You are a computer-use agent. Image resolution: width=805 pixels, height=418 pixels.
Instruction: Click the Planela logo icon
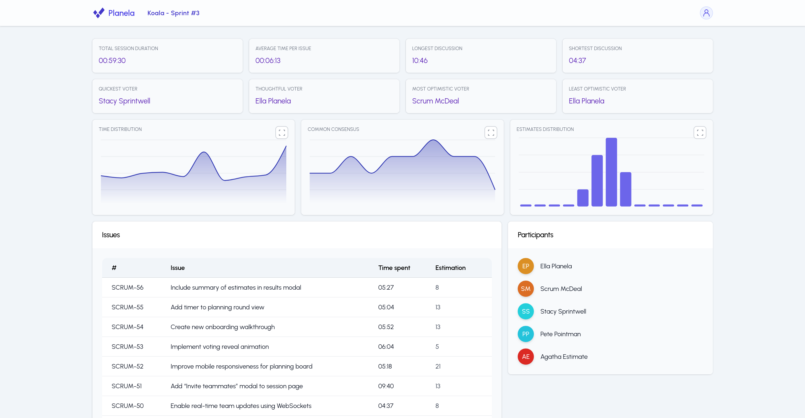pos(99,13)
